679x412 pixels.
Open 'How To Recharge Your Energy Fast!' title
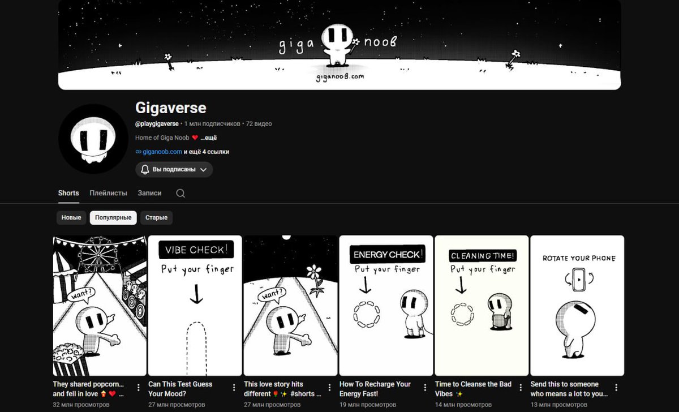(x=375, y=389)
